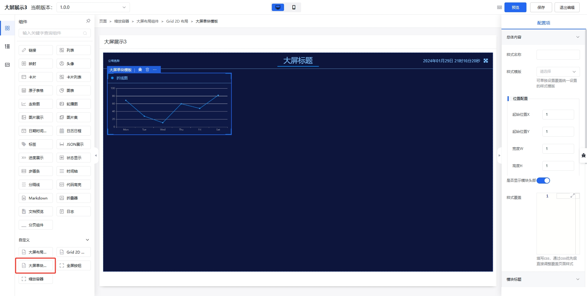Open the keyboard shortcuts icon
This screenshot has height=296, width=587.
coord(499,7)
